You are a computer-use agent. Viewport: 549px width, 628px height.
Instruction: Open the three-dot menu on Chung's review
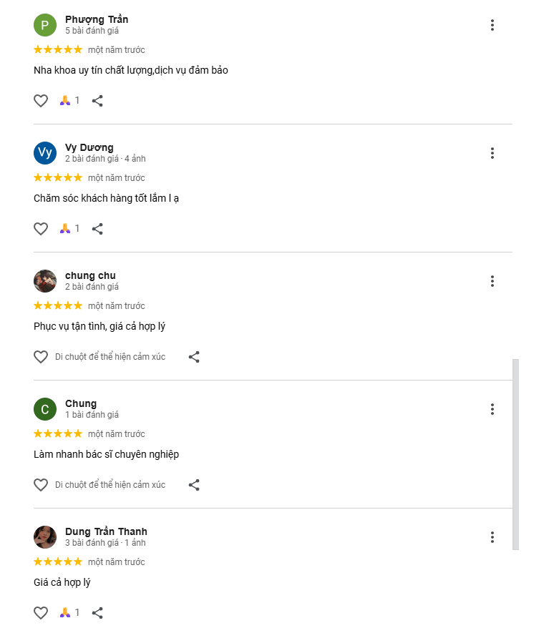pyautogui.click(x=492, y=409)
